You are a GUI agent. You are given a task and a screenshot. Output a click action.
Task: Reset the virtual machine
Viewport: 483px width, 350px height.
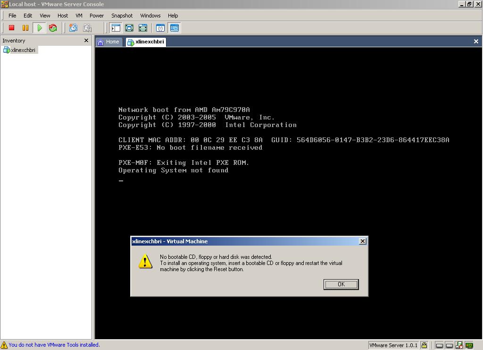point(52,28)
